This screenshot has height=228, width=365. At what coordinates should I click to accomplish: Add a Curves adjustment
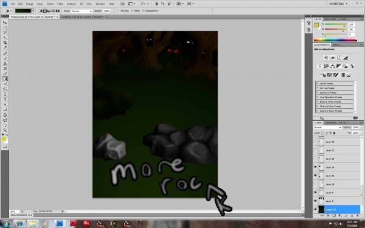pyautogui.click(x=339, y=58)
